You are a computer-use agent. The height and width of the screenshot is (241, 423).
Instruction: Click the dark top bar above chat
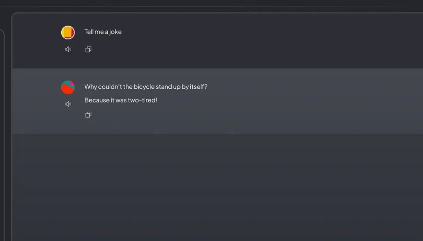pos(211,3)
